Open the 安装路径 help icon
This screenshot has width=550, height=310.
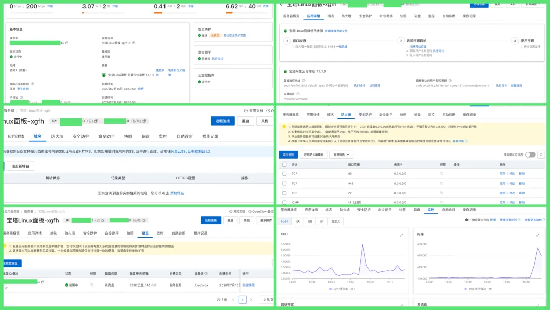pyautogui.click(x=298, y=94)
